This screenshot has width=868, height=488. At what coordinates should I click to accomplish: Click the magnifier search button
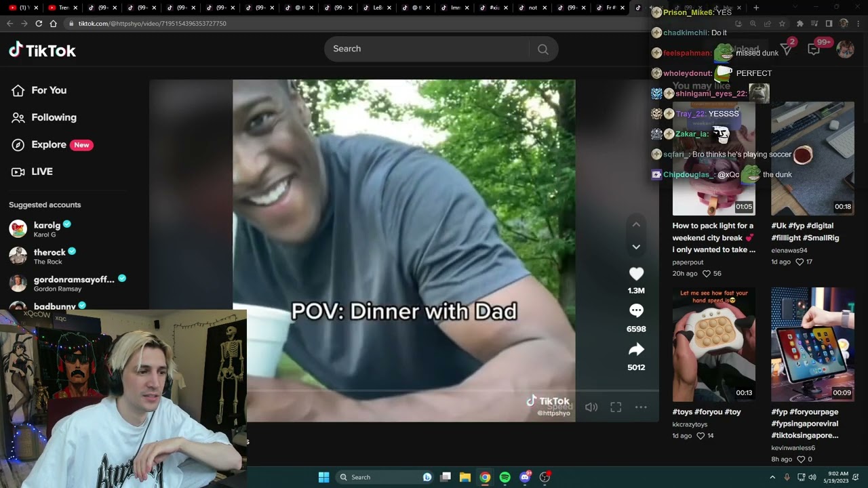pyautogui.click(x=543, y=49)
